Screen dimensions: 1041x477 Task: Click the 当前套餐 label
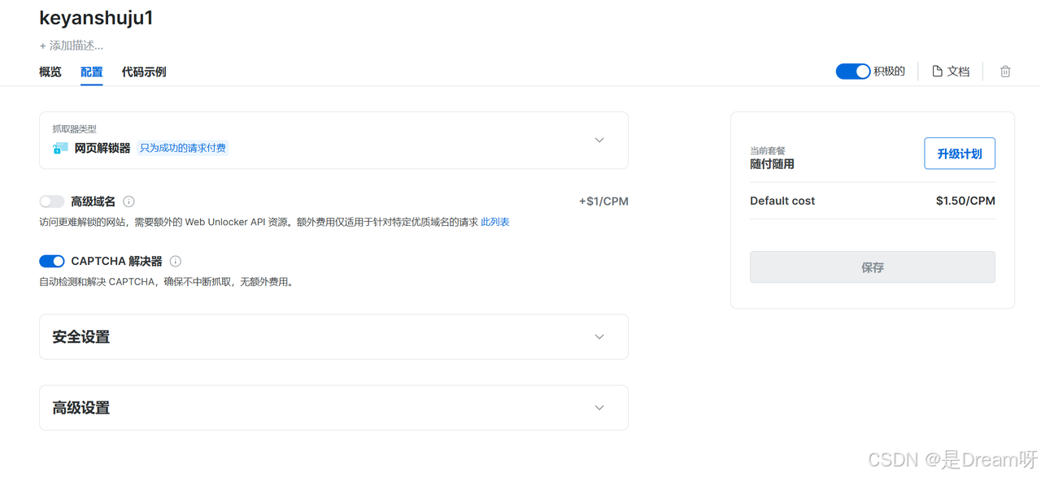click(768, 150)
